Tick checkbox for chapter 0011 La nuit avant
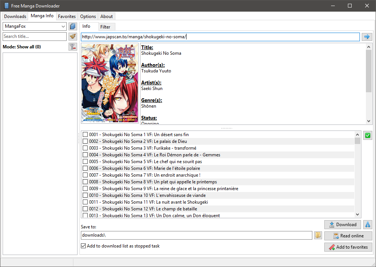This screenshot has height=267, width=376. 85,202
